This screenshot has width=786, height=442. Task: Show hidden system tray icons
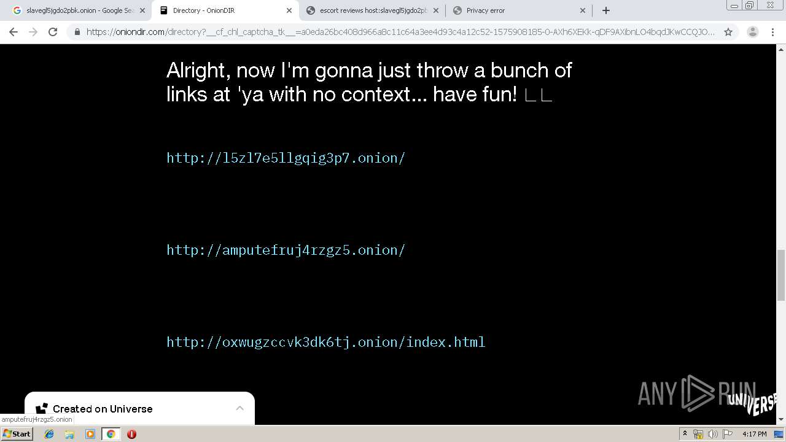coord(685,434)
